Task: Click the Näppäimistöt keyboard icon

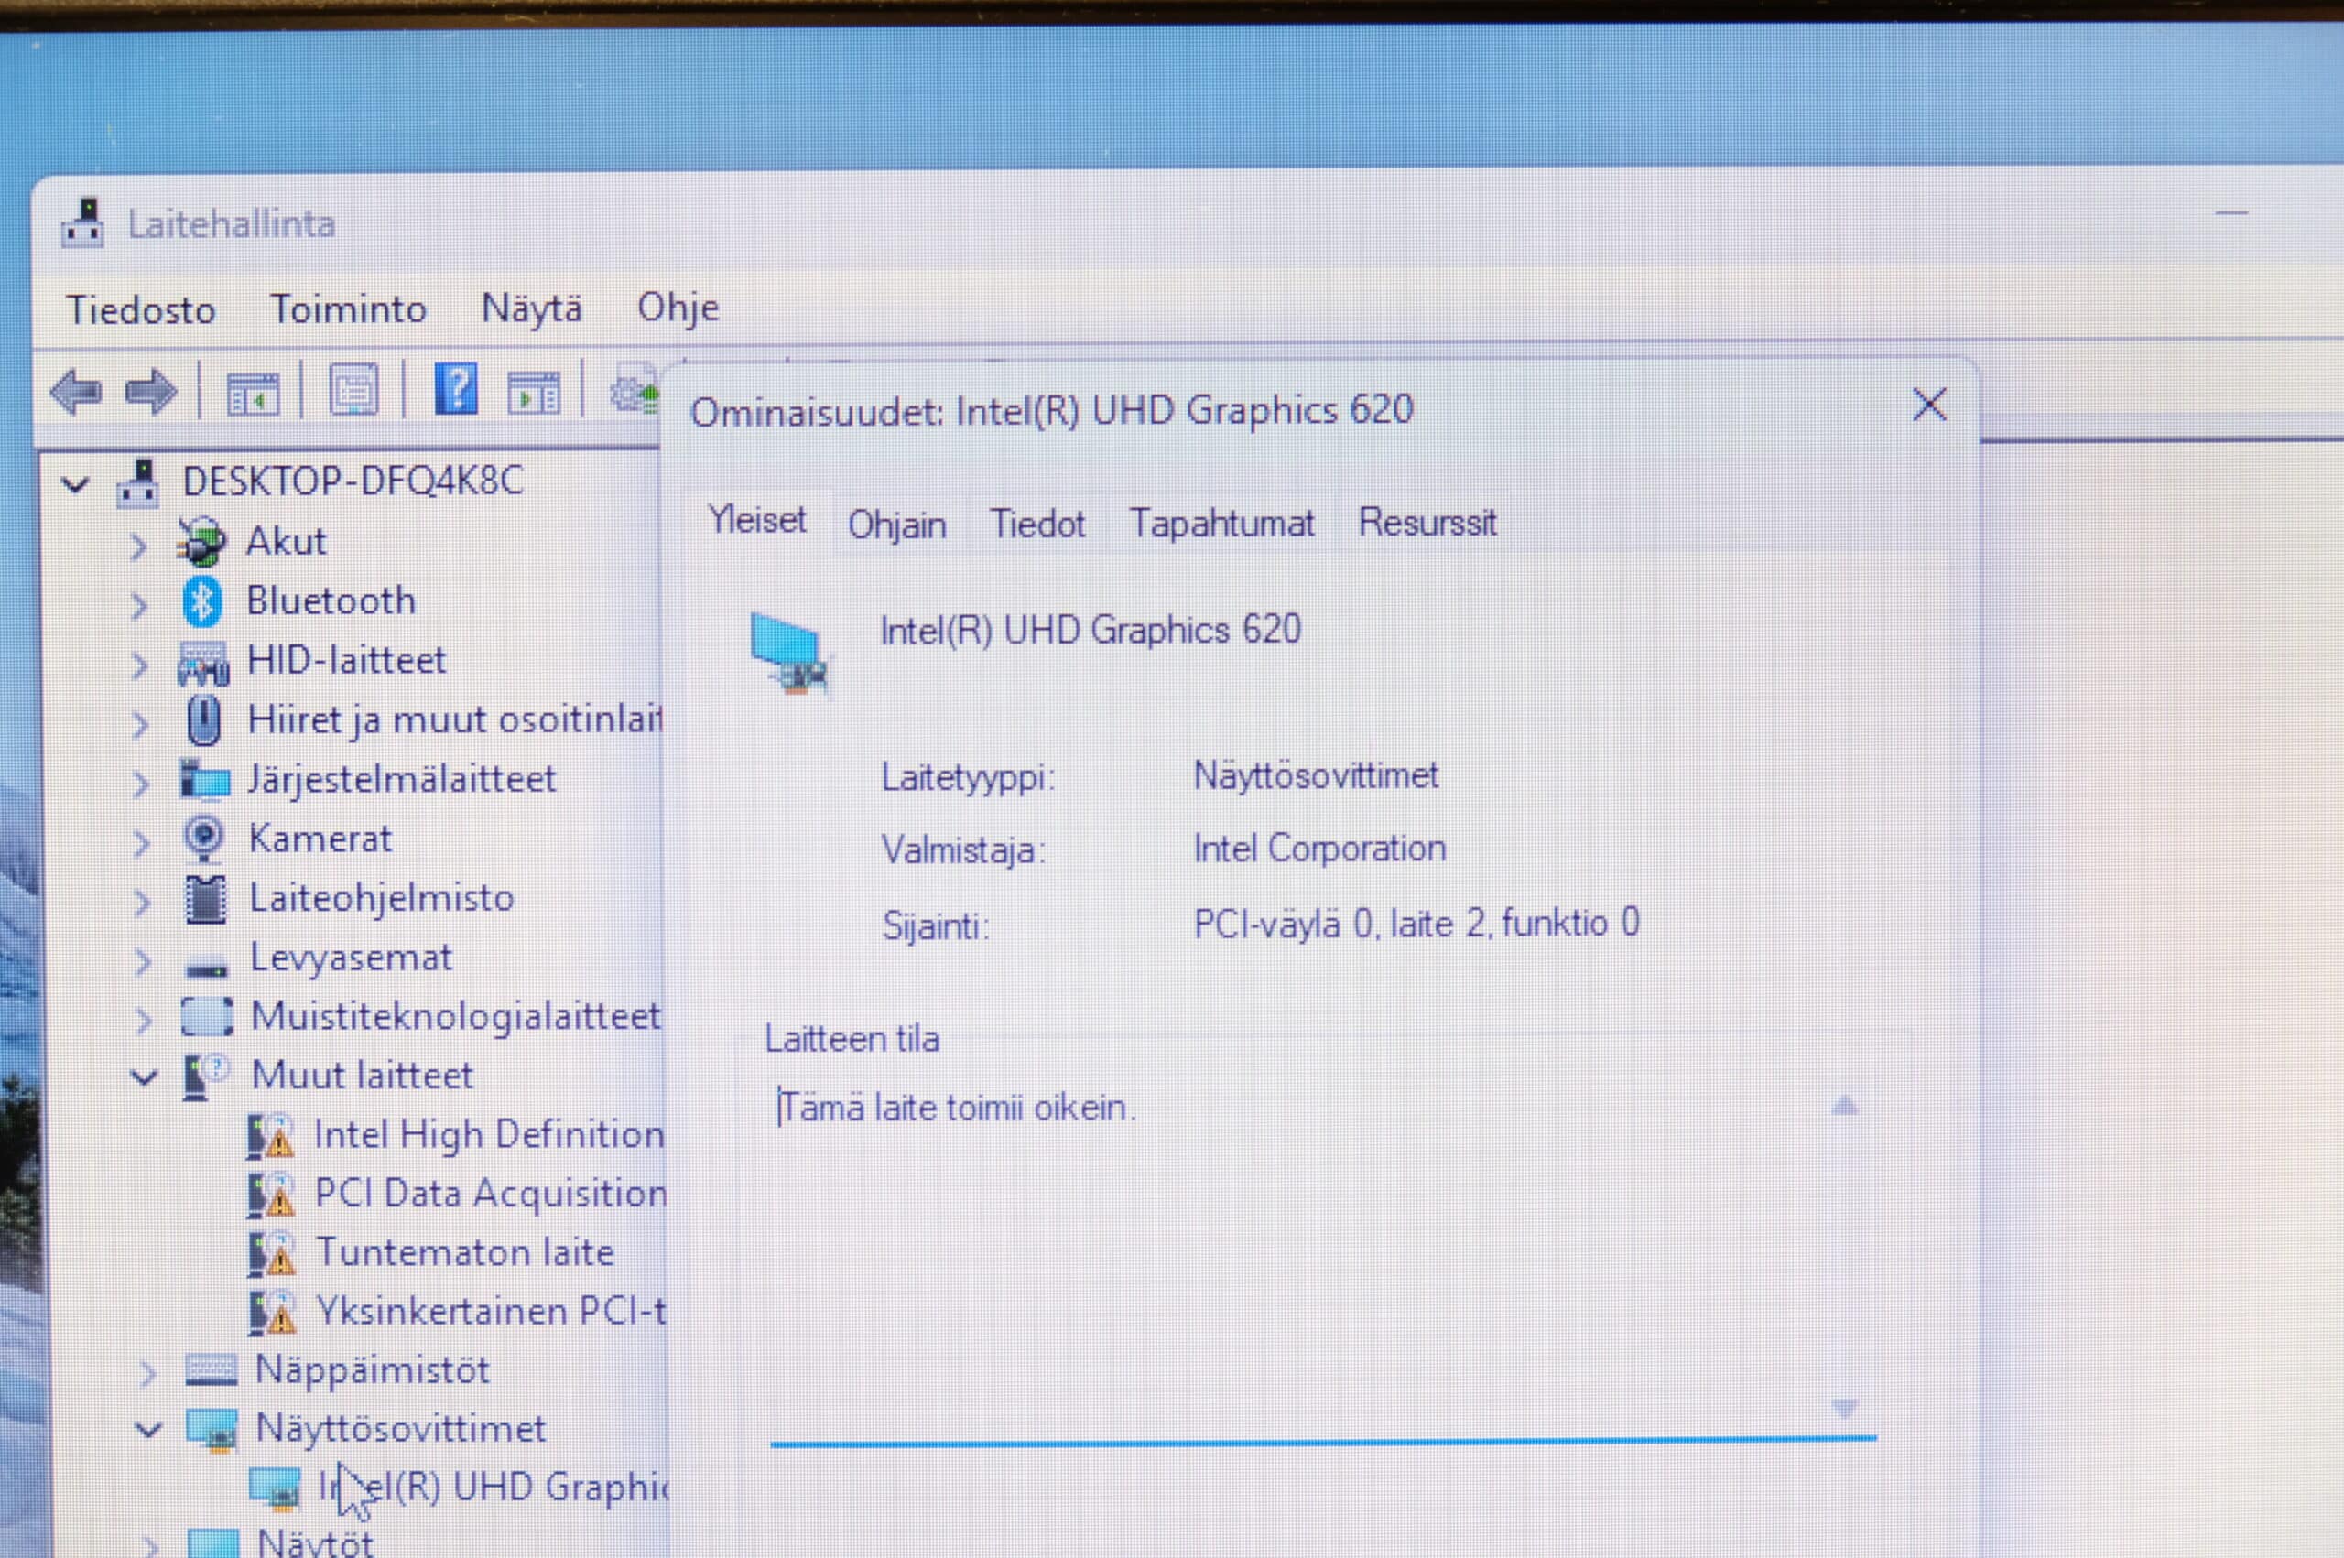Action: tap(212, 1370)
